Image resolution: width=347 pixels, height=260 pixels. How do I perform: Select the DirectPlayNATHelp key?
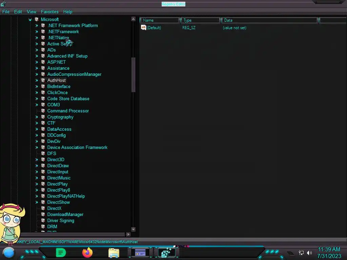pos(66,196)
